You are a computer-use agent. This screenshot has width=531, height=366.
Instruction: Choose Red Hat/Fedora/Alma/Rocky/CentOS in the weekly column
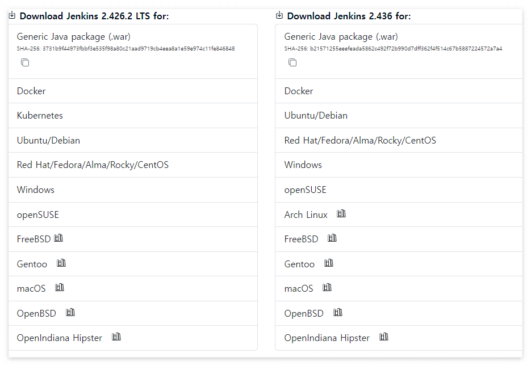399,140
